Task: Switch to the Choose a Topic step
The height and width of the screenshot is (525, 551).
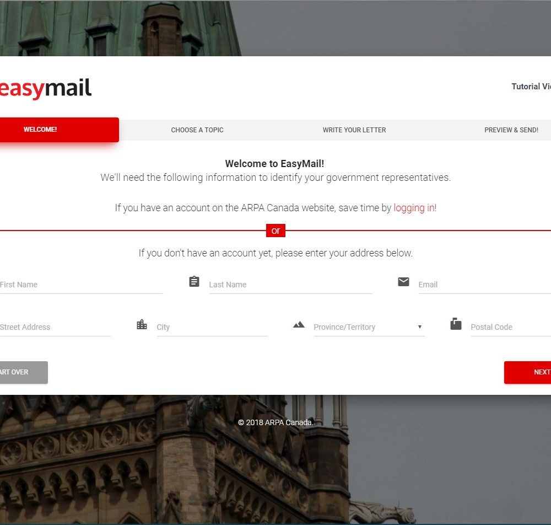Action: (x=197, y=130)
